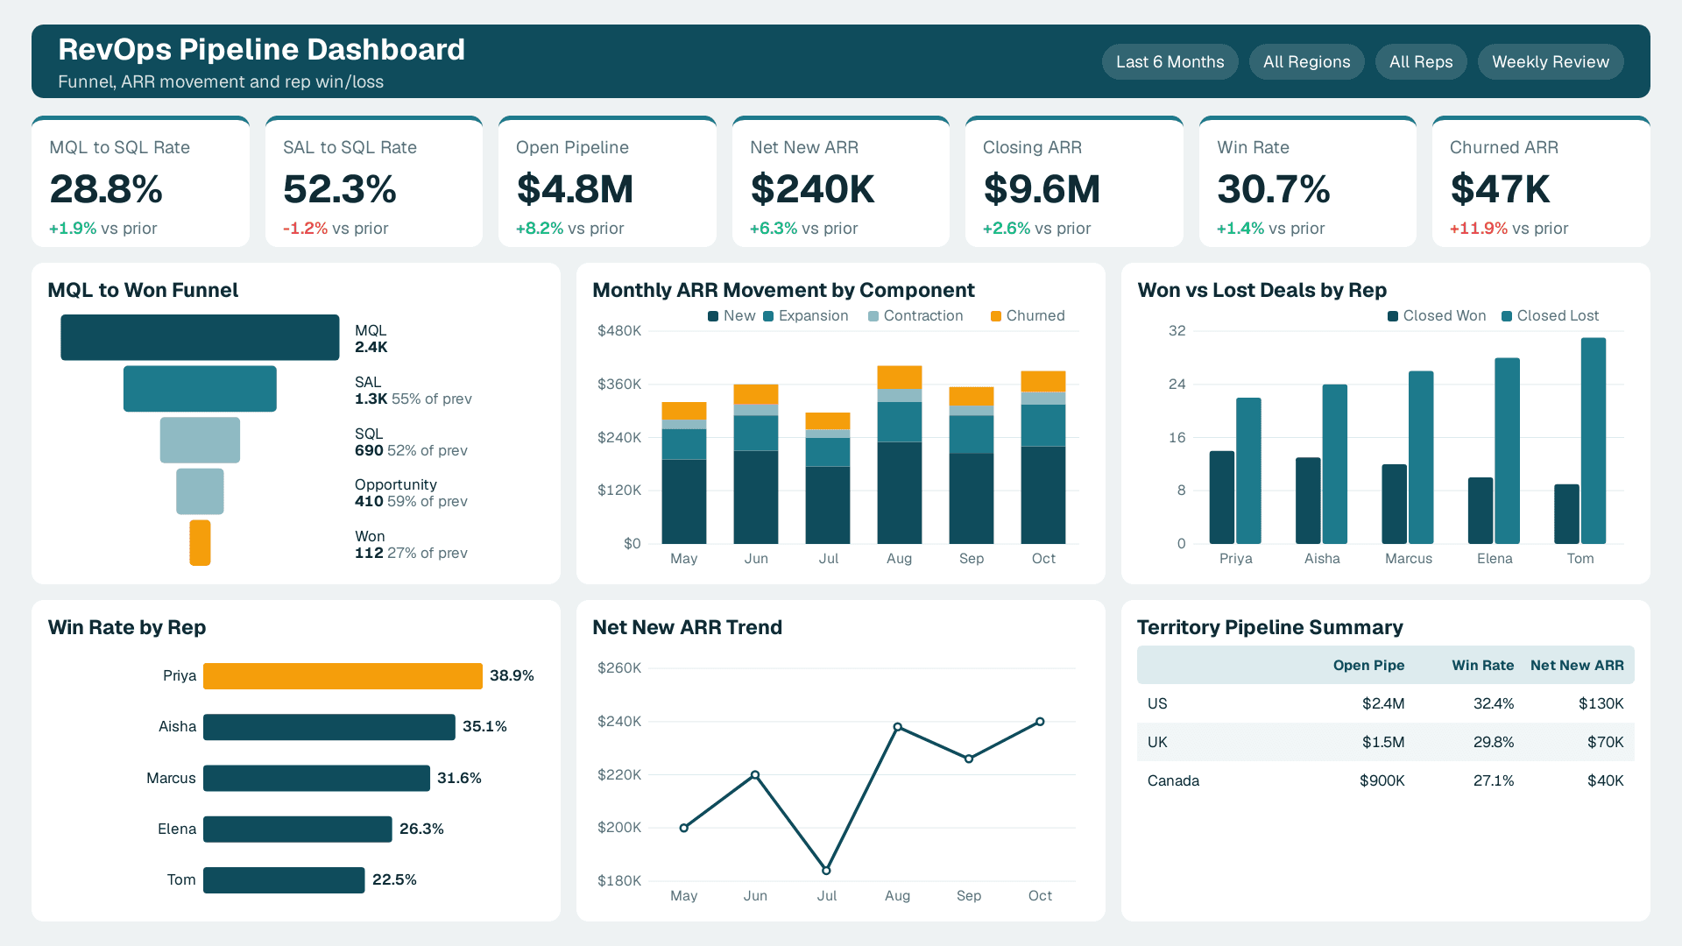This screenshot has width=1682, height=946.
Task: Click the RevOps Pipeline Dashboard title
Action: click(x=261, y=50)
